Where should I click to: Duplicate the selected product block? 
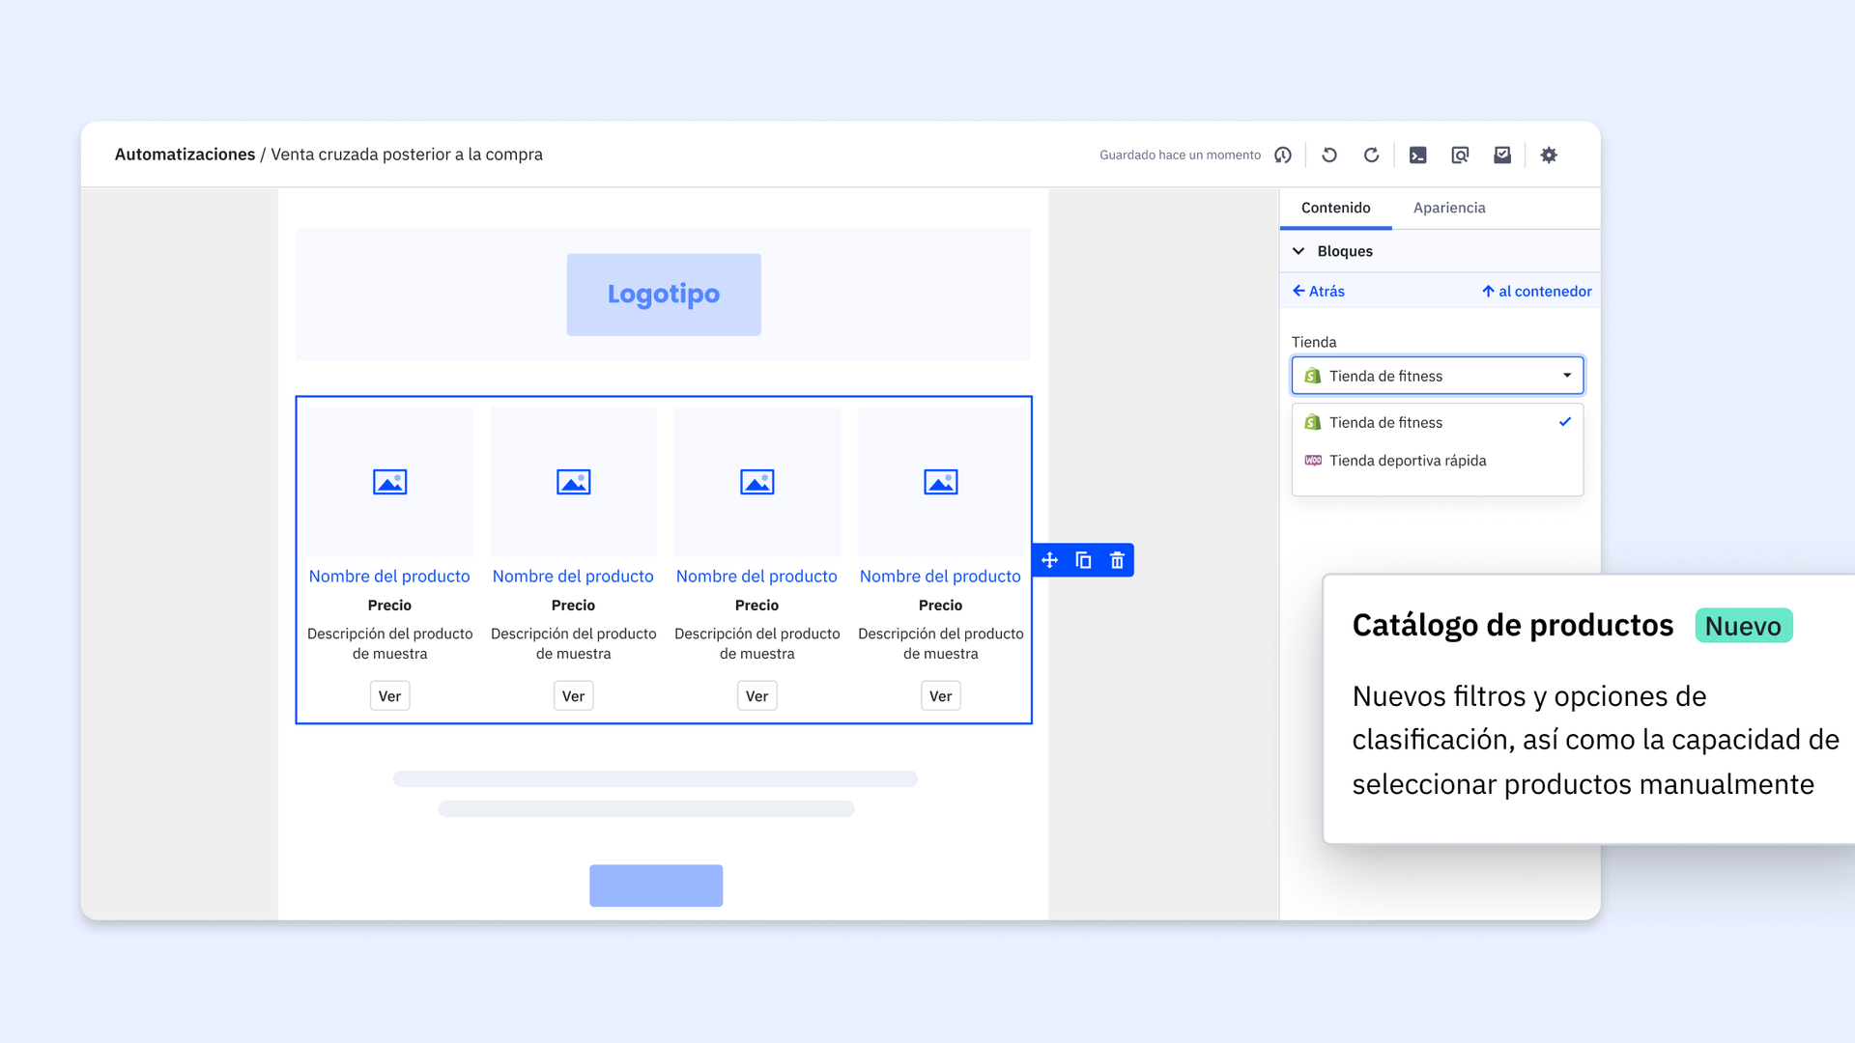pos(1083,560)
